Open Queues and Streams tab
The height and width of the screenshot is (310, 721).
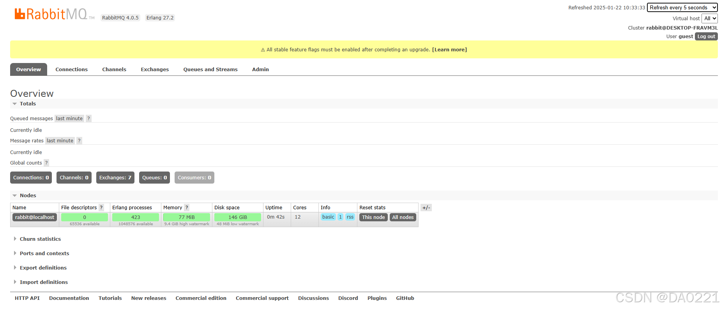210,69
